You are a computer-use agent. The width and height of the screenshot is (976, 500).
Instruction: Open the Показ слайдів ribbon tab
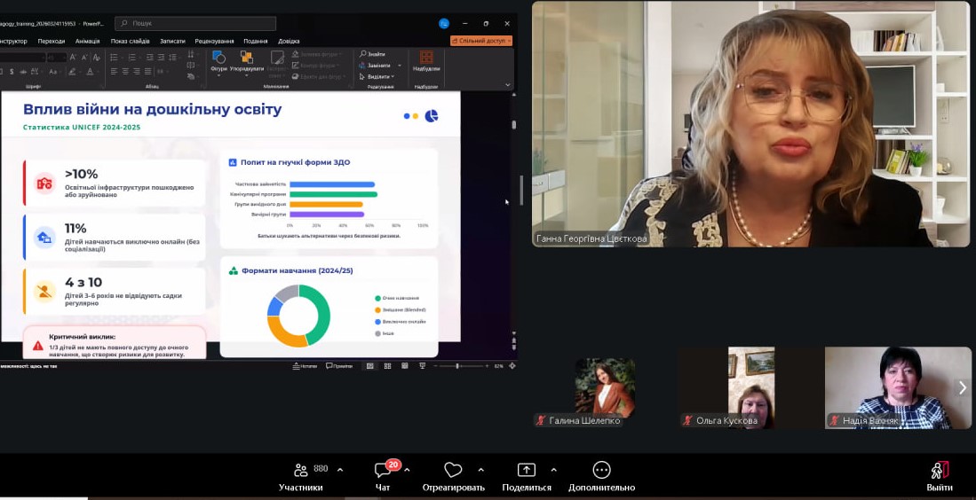pos(130,41)
